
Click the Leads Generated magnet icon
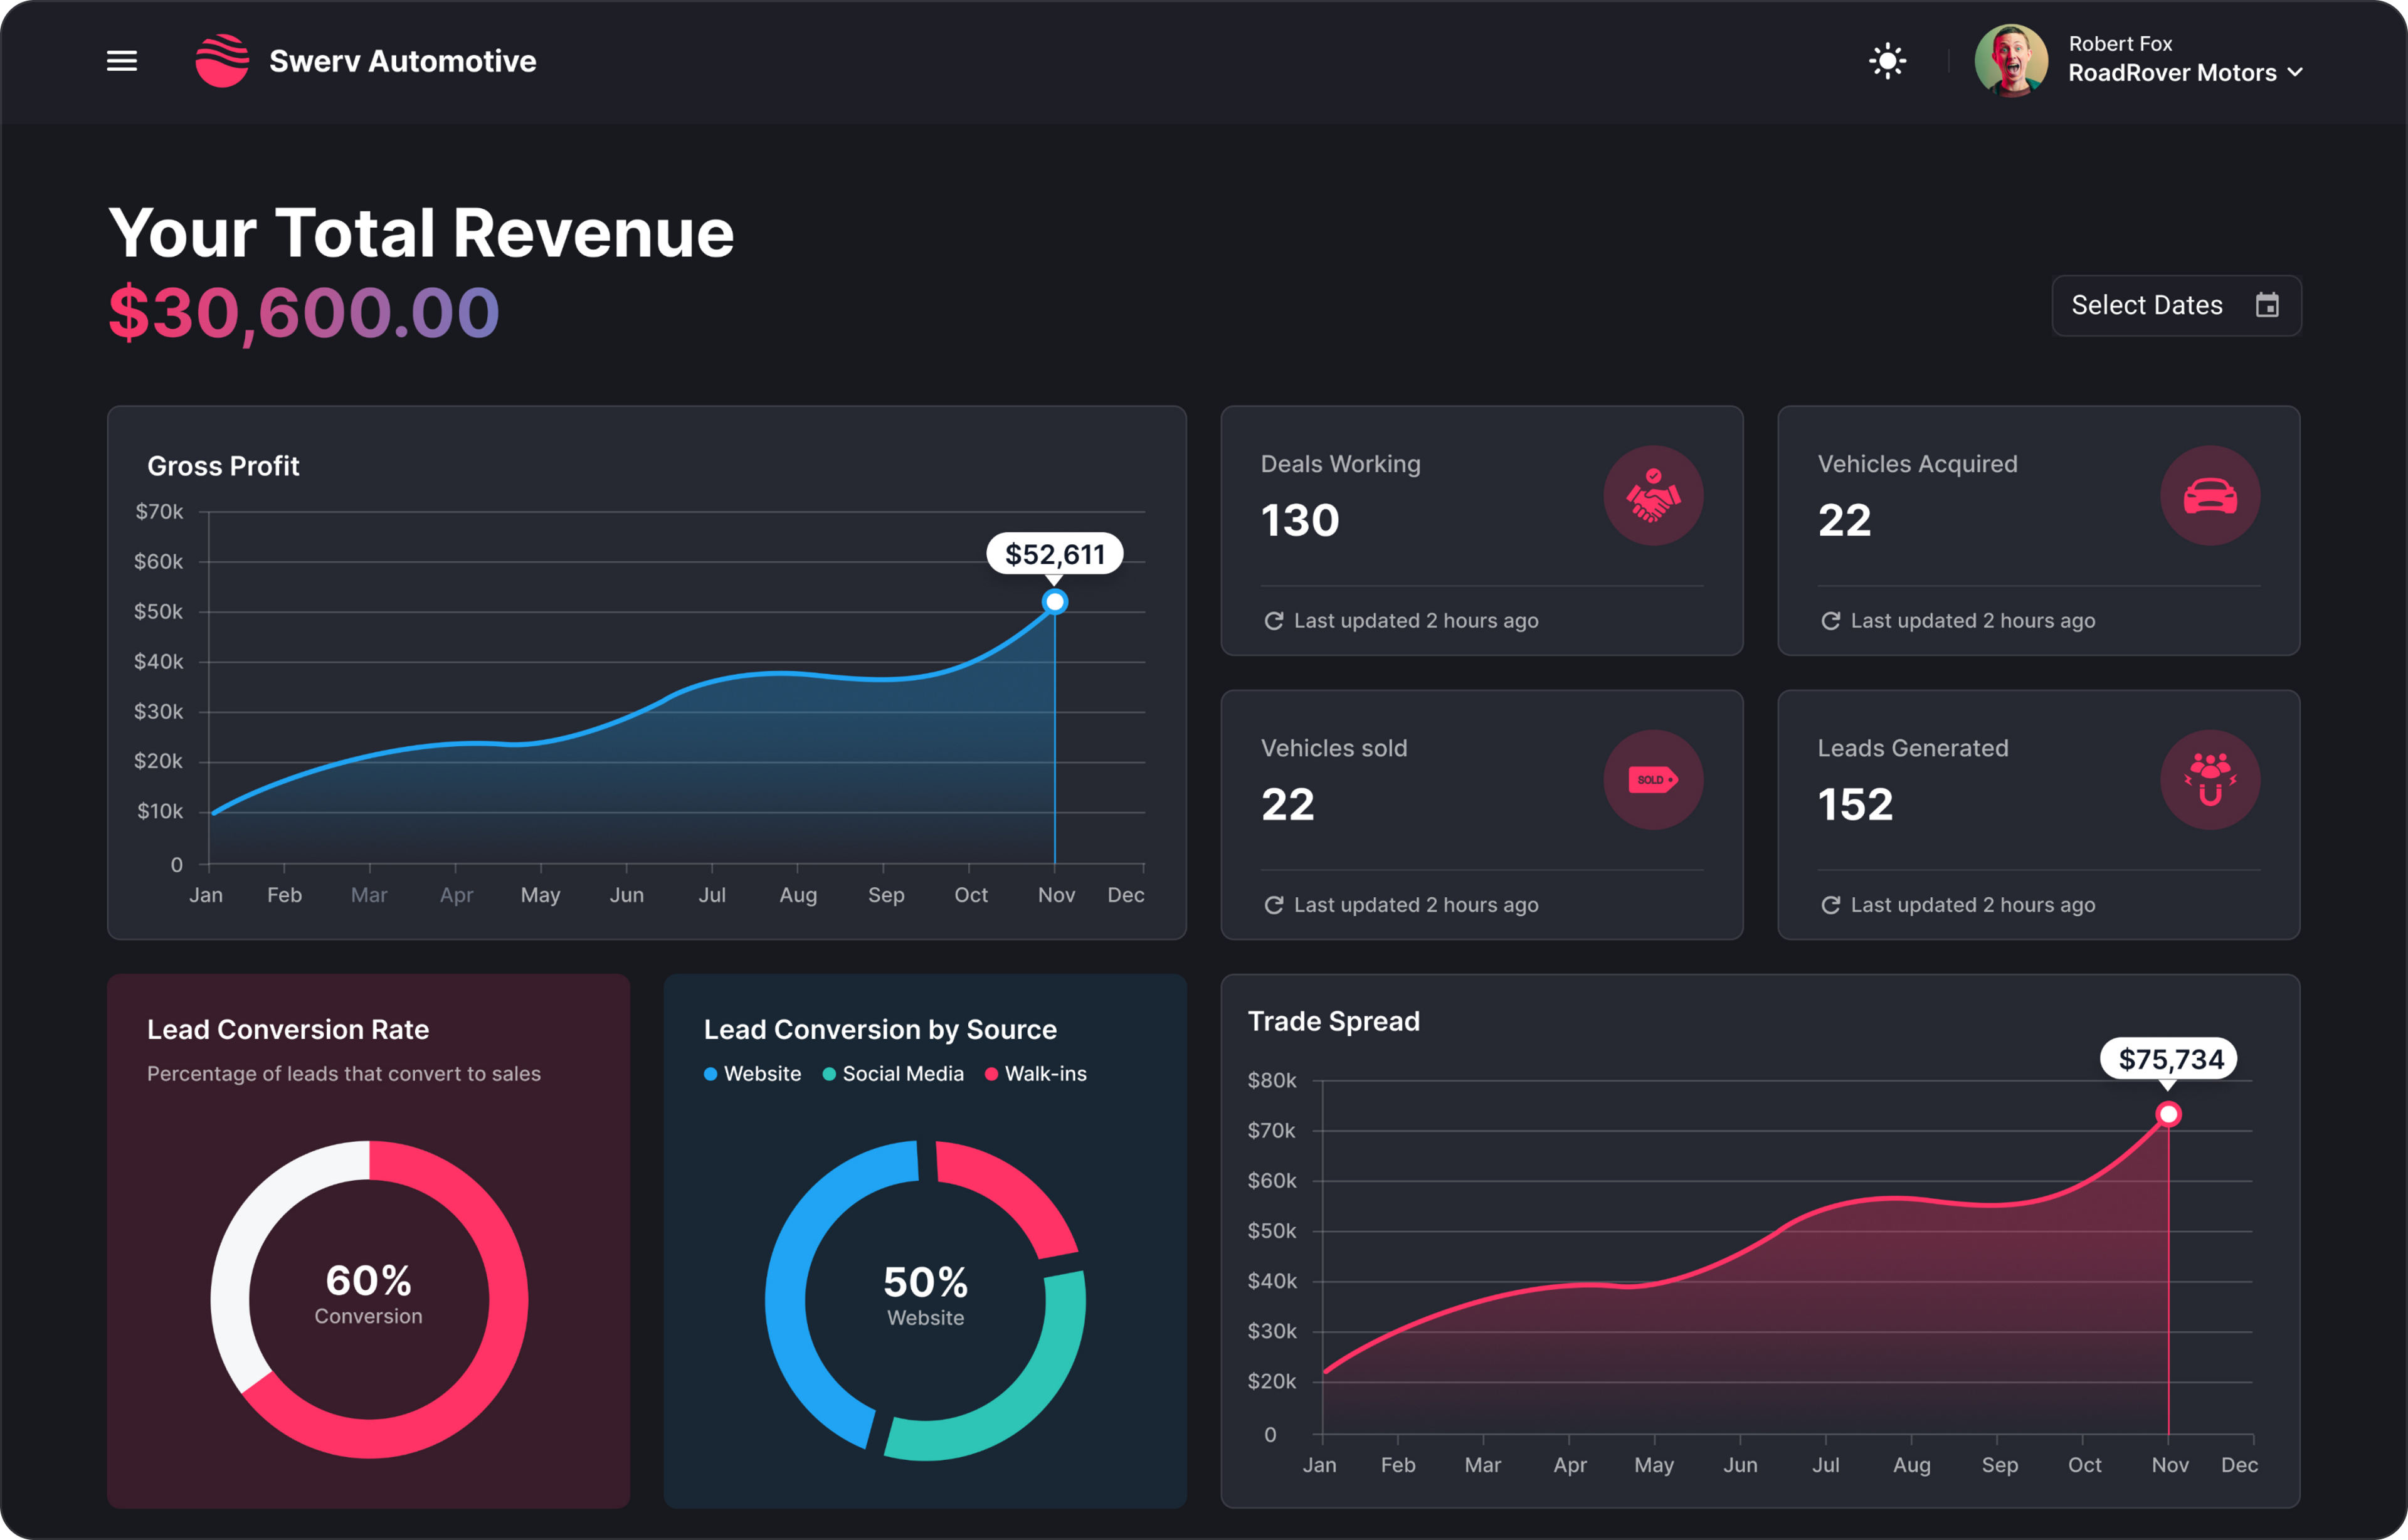(x=2210, y=779)
